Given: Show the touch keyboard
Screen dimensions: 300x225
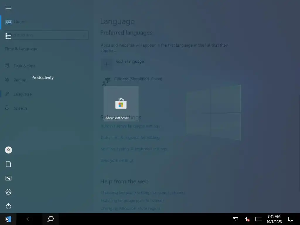Looking at the screenshot, I should (259, 219).
